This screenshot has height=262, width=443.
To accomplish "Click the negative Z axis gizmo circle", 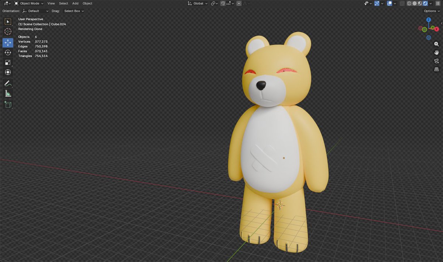I will tap(429, 38).
